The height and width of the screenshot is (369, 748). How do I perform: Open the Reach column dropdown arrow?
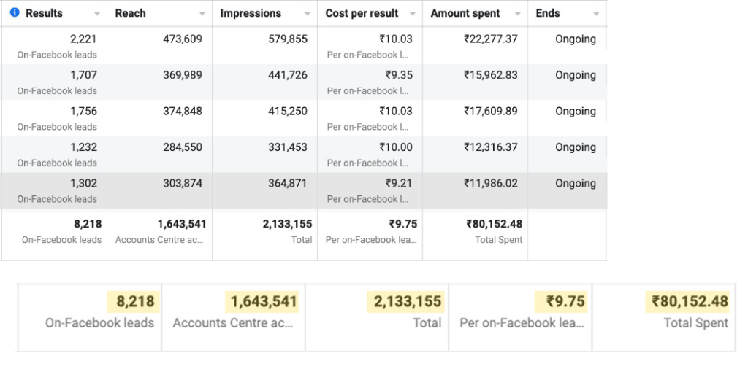(x=202, y=14)
